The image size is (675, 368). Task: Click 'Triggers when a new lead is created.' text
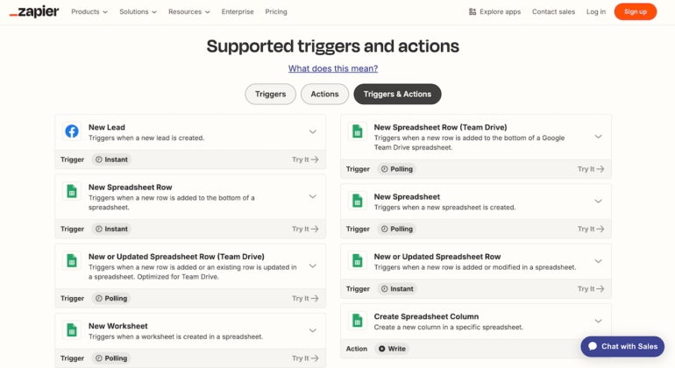click(146, 138)
